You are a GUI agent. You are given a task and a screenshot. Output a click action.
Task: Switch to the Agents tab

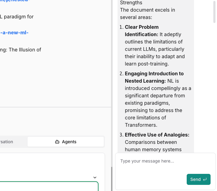coord(65,142)
